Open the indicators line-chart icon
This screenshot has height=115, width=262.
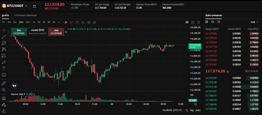(72, 22)
